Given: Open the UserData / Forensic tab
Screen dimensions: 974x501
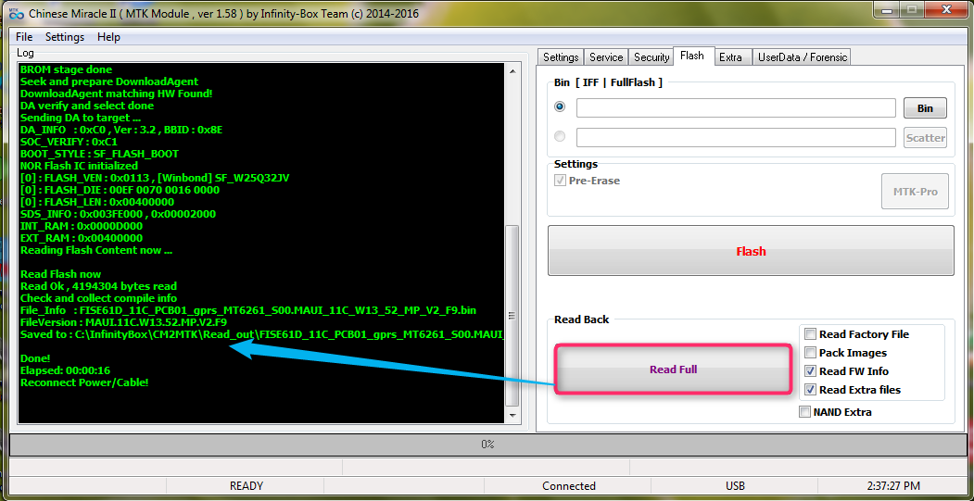Looking at the screenshot, I should pos(802,57).
